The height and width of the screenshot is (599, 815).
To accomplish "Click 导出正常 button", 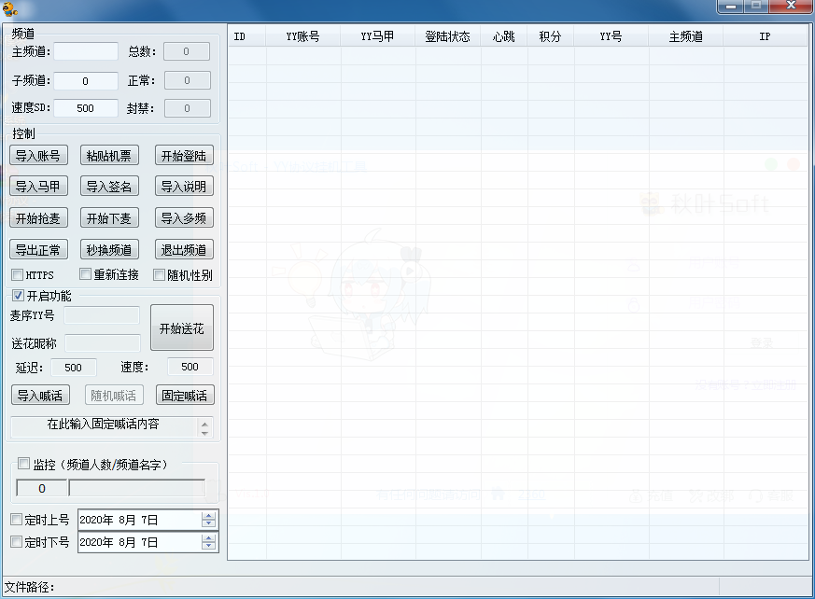I will click(38, 250).
